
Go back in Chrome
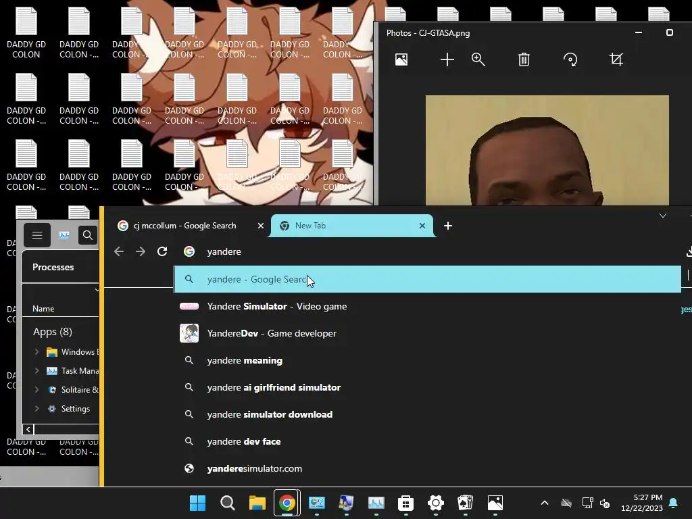click(119, 251)
